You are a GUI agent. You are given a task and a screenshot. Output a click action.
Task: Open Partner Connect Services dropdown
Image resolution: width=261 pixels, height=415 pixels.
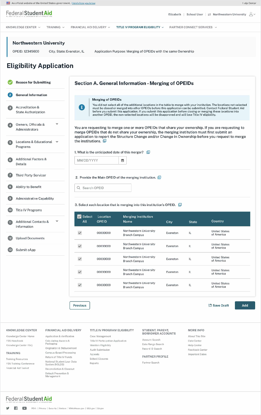pos(193,27)
